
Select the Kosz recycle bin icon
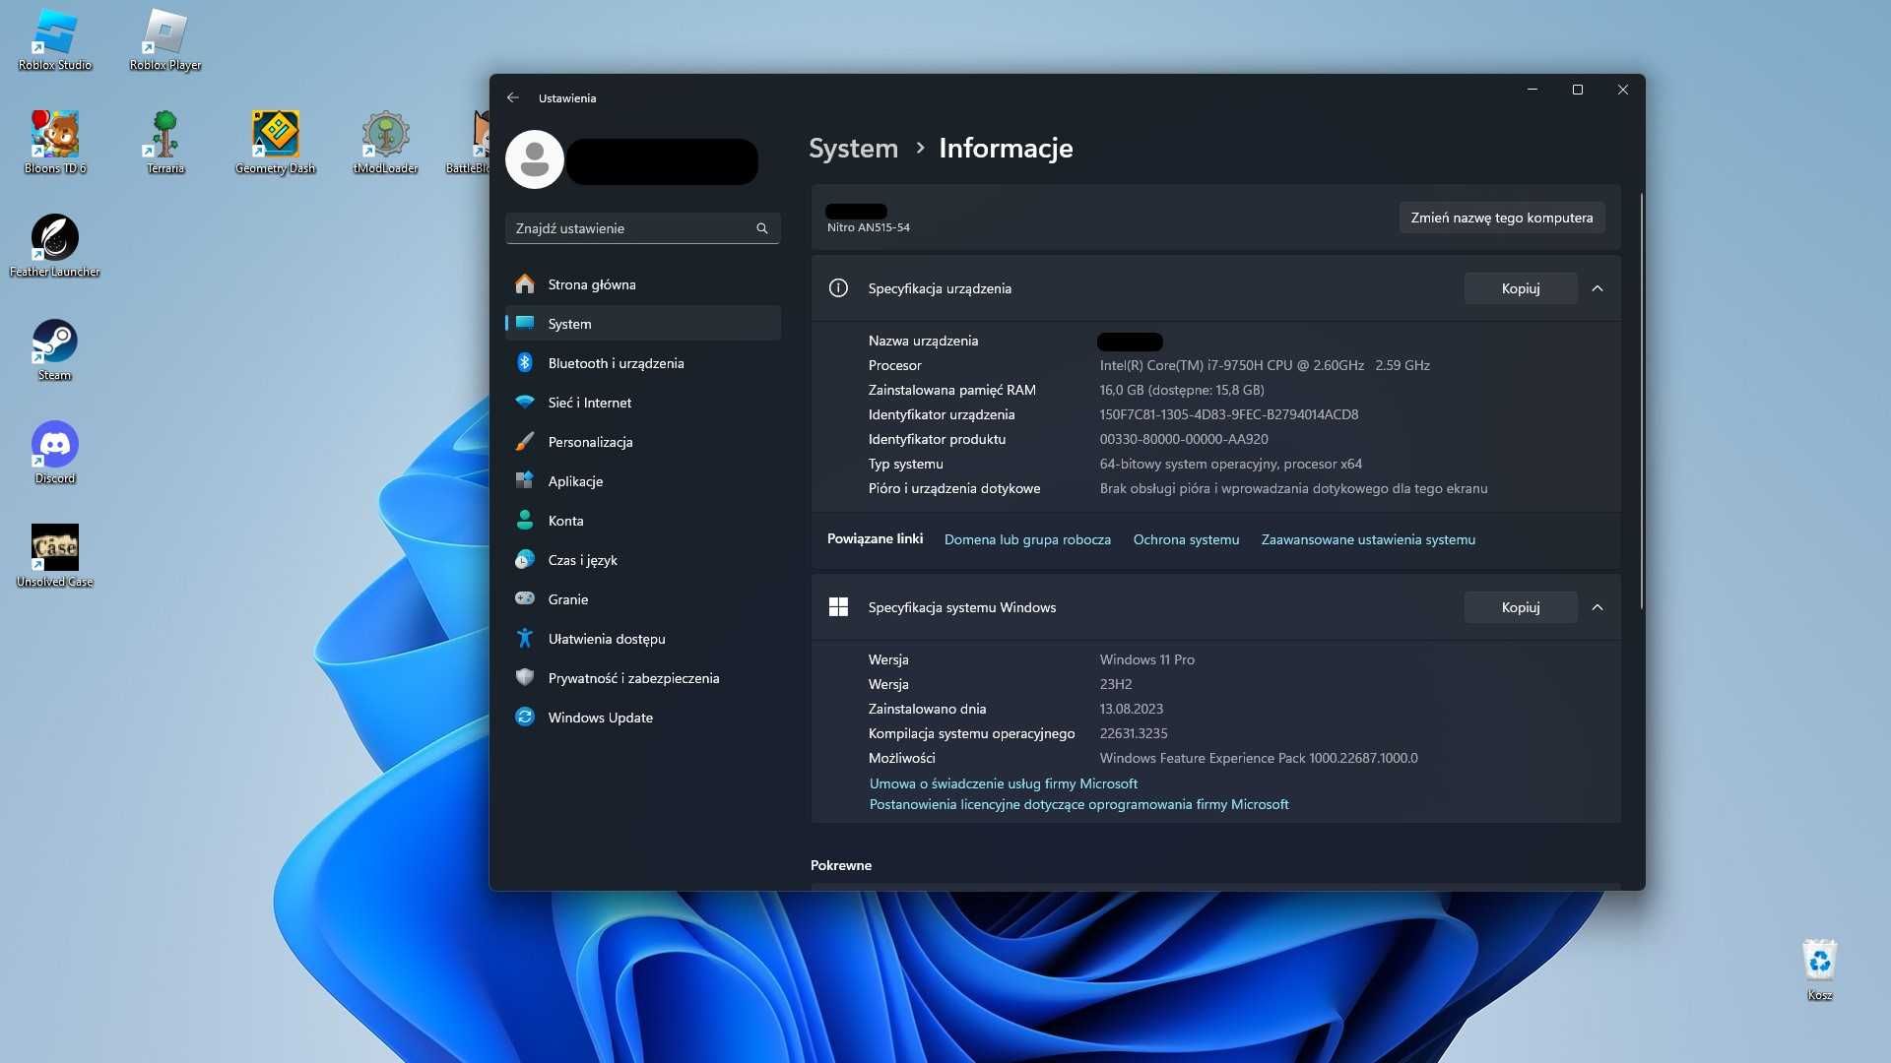(x=1819, y=969)
